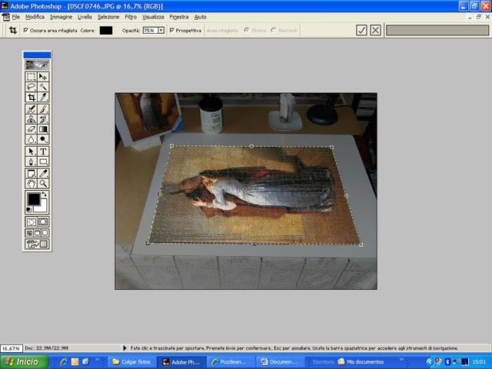Select the Rectangle shape tool
Image resolution: width=492 pixels, height=369 pixels.
tap(43, 161)
